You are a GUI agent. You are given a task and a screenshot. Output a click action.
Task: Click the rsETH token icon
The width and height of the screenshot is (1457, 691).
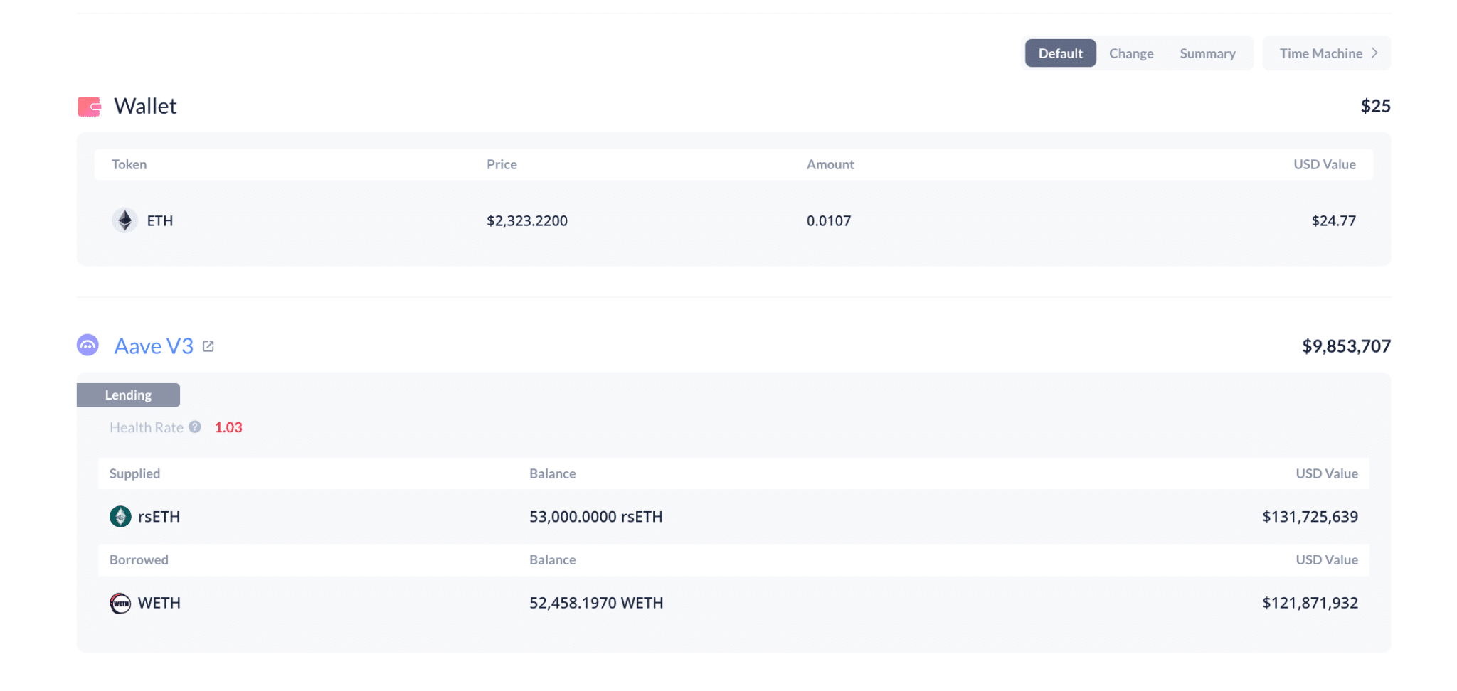(120, 517)
